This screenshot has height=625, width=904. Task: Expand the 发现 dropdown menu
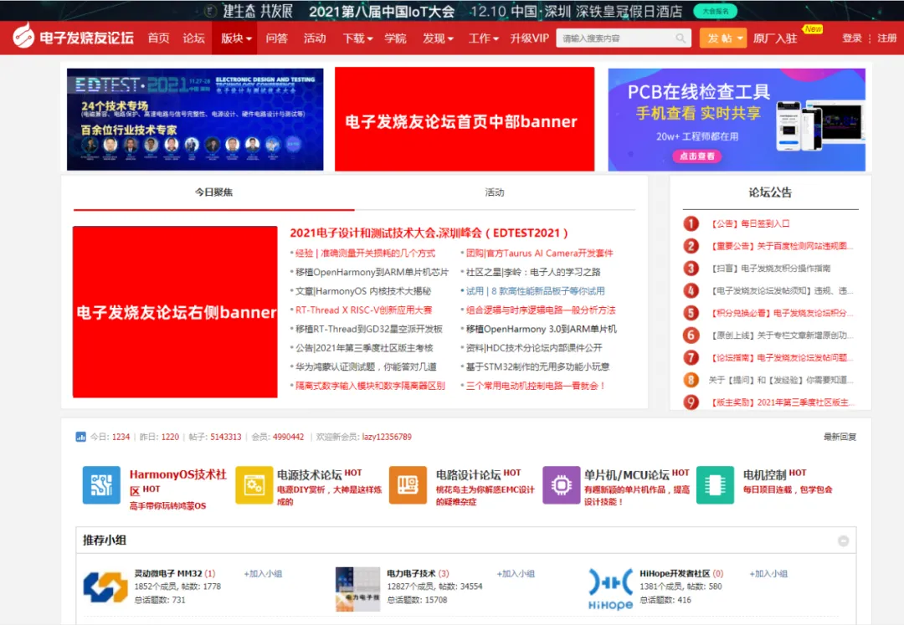438,38
